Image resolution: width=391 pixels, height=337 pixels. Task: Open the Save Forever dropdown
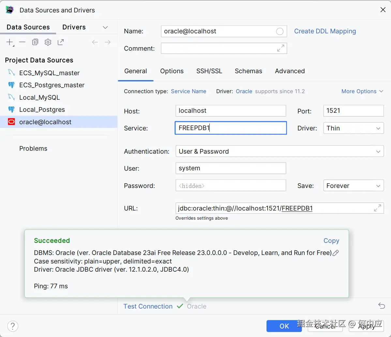click(x=353, y=186)
